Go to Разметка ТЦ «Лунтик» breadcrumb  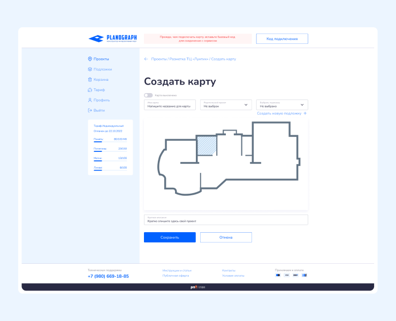click(x=188, y=59)
